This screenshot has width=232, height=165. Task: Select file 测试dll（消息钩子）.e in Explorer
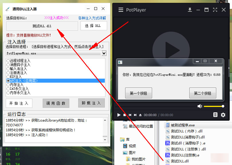point(188,143)
